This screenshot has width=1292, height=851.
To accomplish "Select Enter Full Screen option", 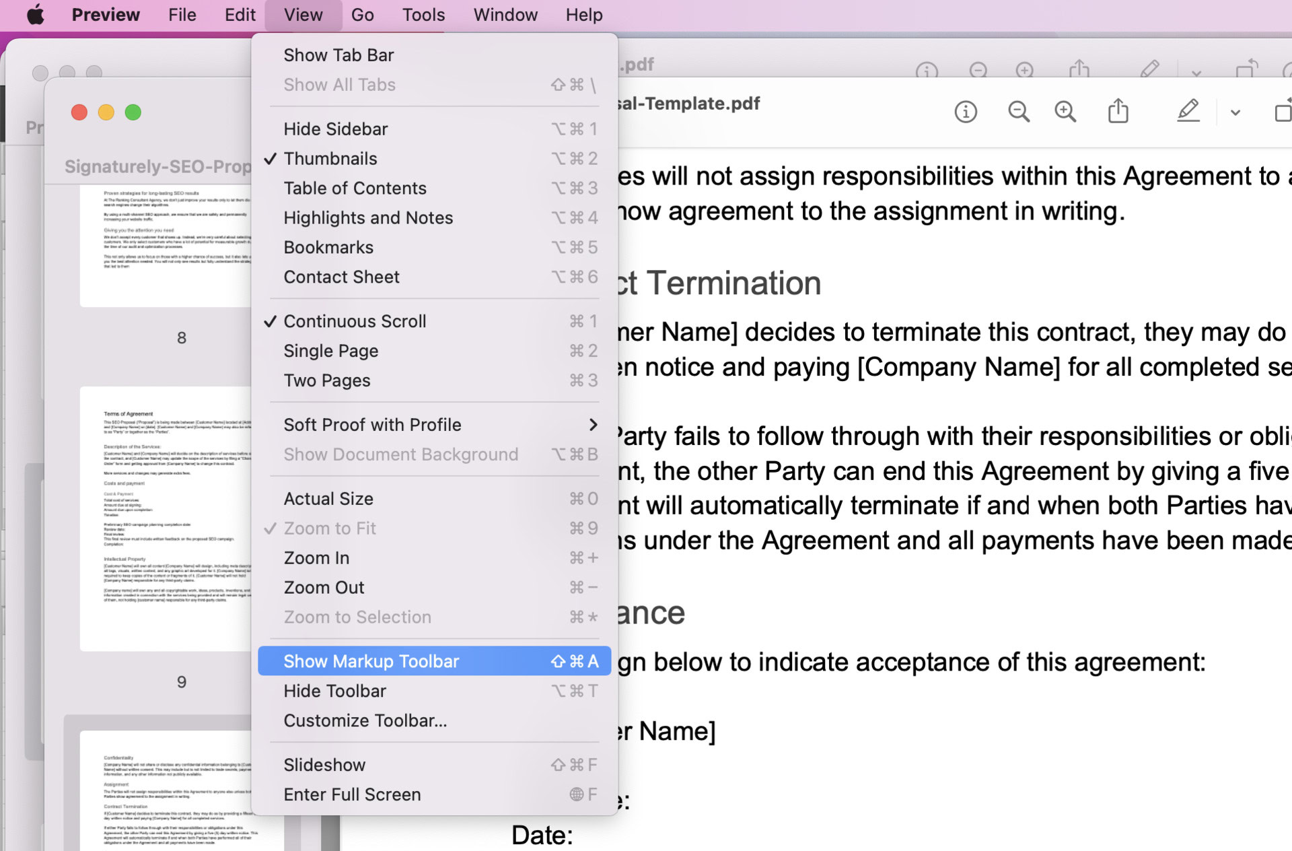I will 353,794.
